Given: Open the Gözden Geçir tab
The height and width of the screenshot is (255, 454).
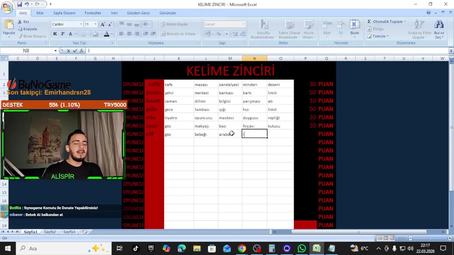Looking at the screenshot, I should 138,13.
